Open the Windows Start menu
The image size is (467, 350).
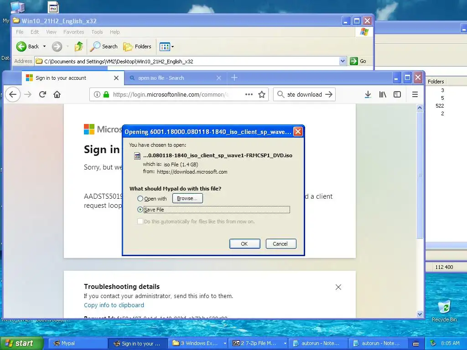point(22,343)
